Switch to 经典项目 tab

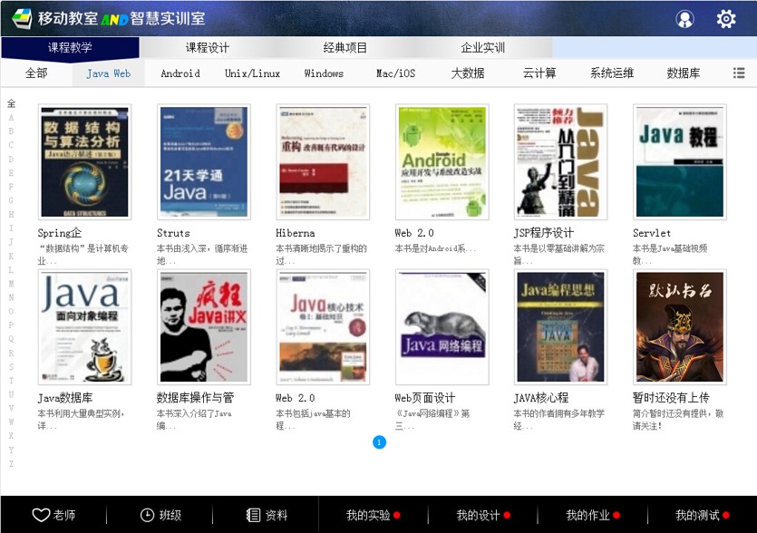(345, 47)
